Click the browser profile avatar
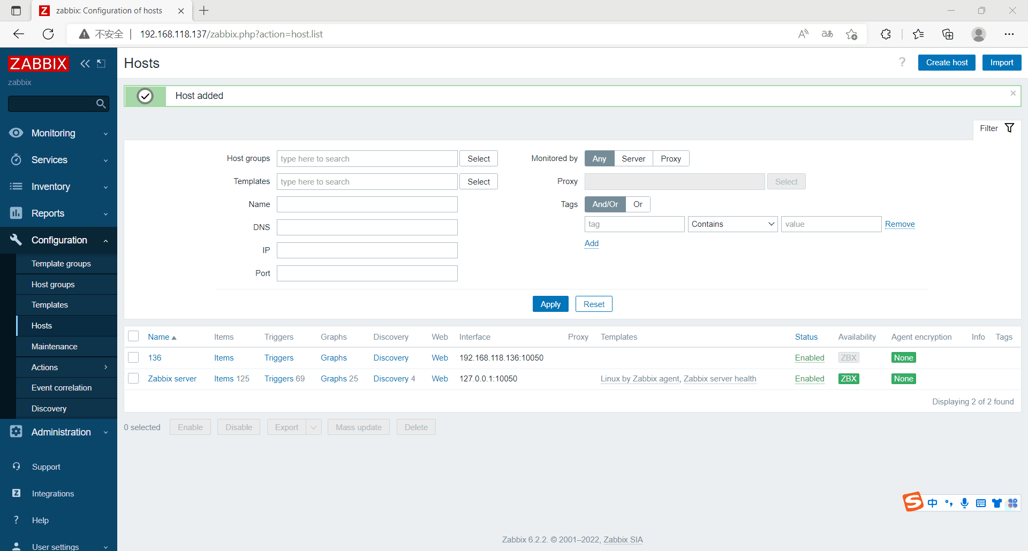Image resolution: width=1028 pixels, height=551 pixels. 979,34
